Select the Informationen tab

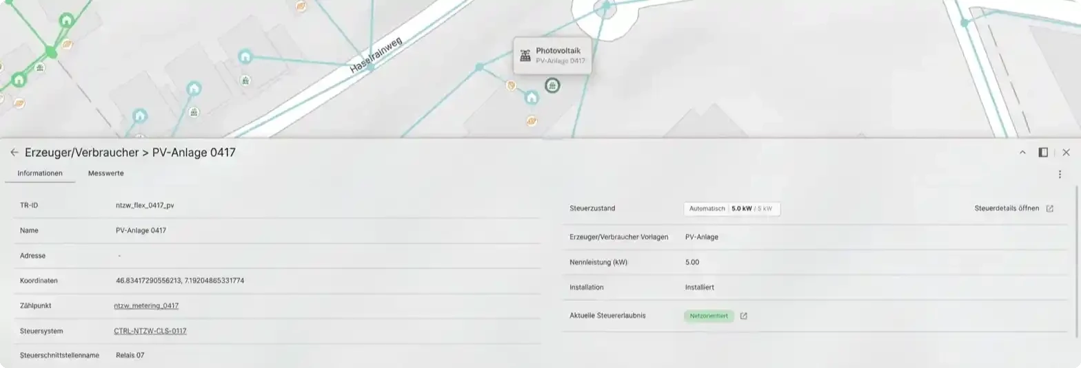(40, 173)
